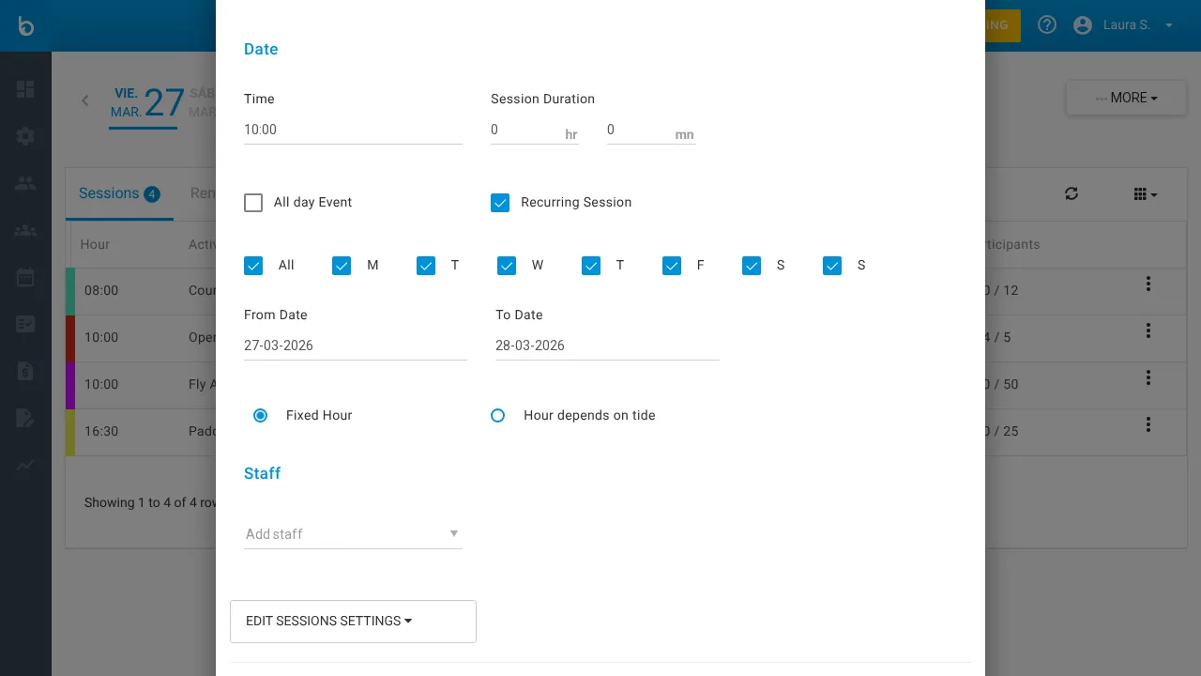Click the refresh icon above the sessions table

pyautogui.click(x=1072, y=193)
